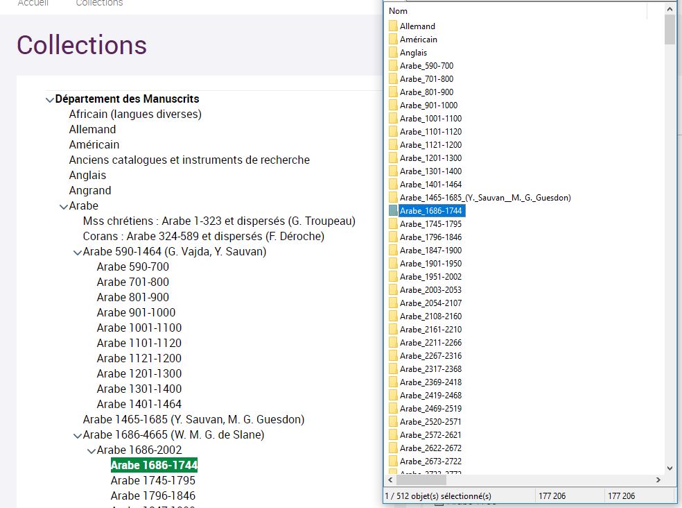Collapse the Arabe 1686-2002 subtree chevron
Screen dimensions: 682x508
click(x=91, y=450)
